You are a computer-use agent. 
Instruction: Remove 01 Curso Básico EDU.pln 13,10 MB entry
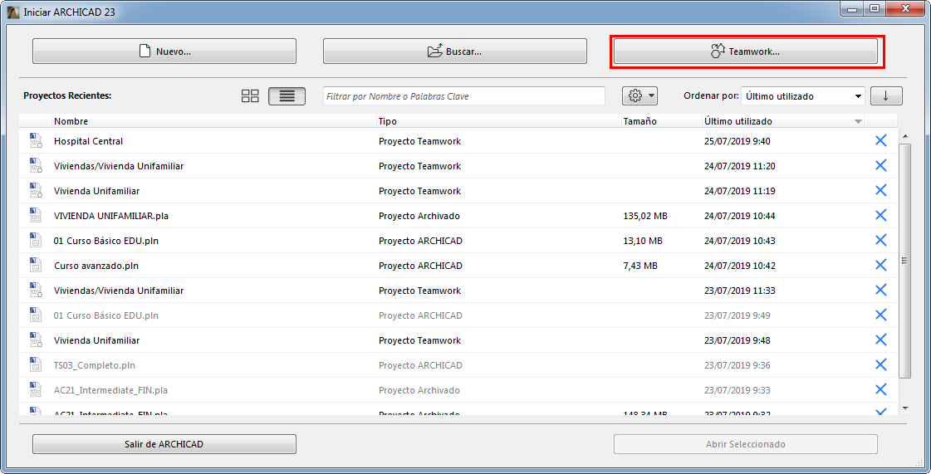coord(881,240)
